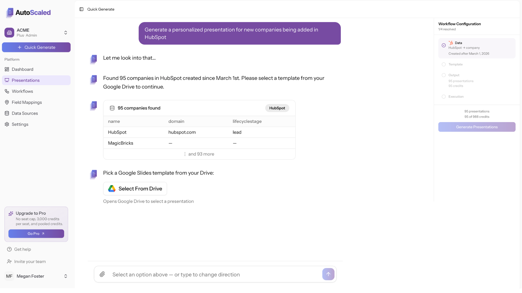522x293 pixels.
Task: Expand the 'and 93 more' rows
Action: coord(199,154)
